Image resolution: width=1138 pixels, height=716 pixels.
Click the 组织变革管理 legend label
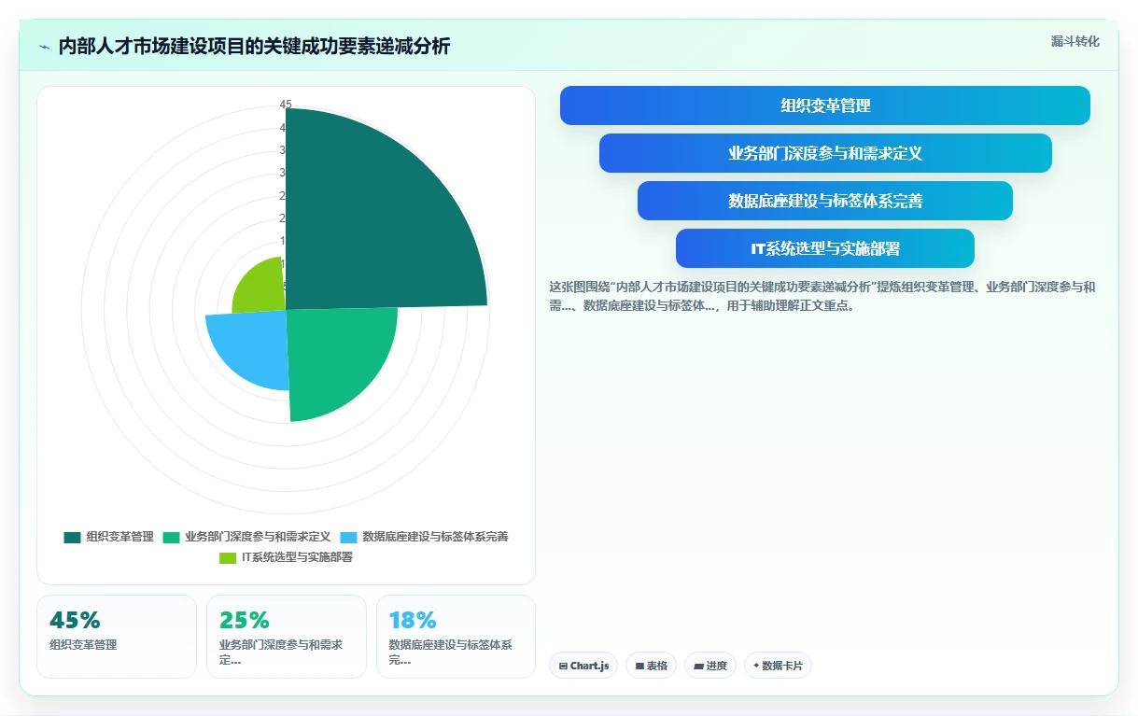[x=119, y=537]
